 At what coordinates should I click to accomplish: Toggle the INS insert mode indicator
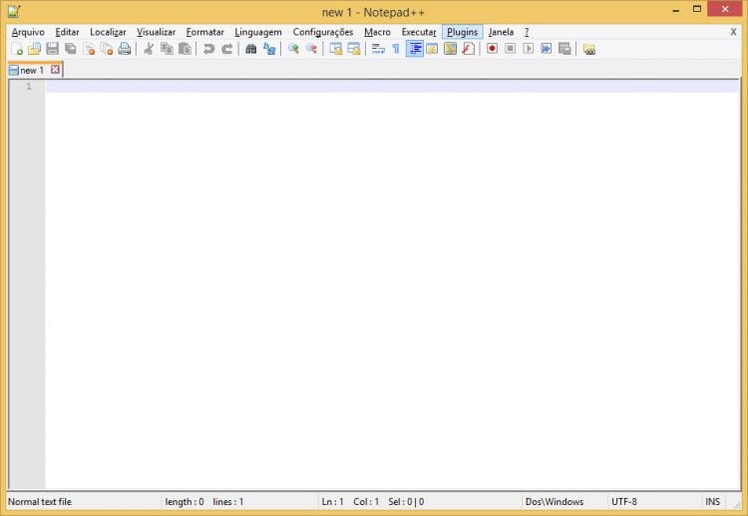(x=713, y=502)
